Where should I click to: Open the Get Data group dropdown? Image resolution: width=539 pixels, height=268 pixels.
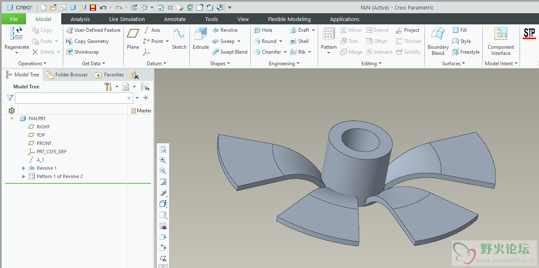point(93,64)
